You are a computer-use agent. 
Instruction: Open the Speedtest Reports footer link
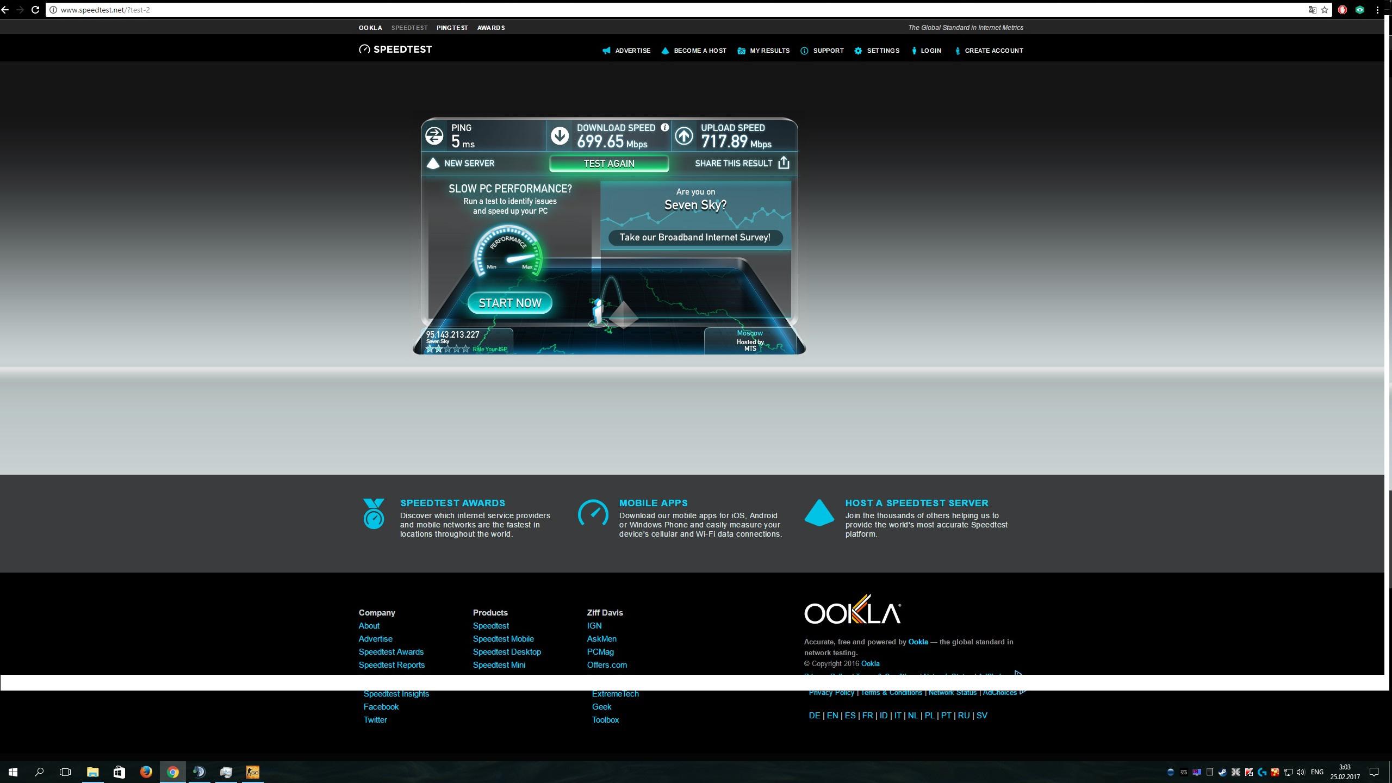tap(391, 665)
